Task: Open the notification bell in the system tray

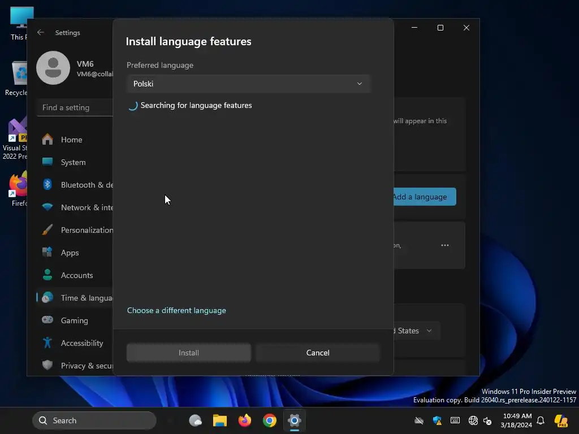Action: (x=541, y=420)
